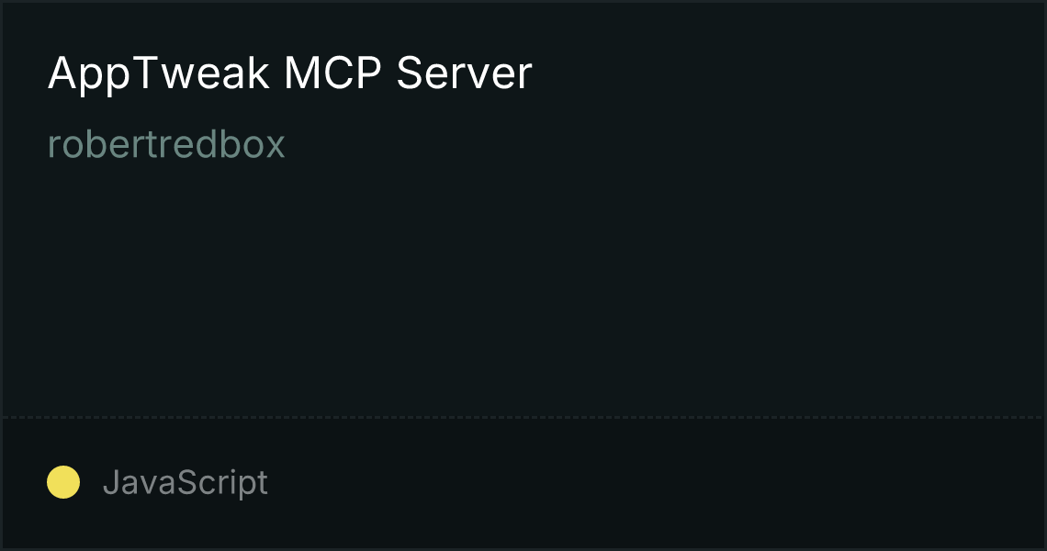Click the MCP text in heading
Image resolution: width=1047 pixels, height=551 pixels.
click(332, 73)
